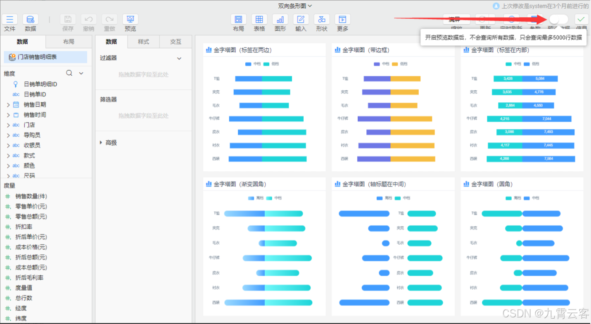Image resolution: width=591 pixels, height=324 pixels.
Task: Open the 图形 chart components icon
Action: click(x=280, y=19)
